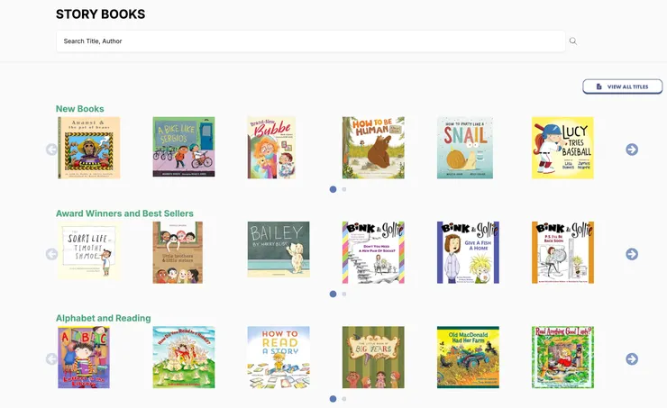Go back in Alphabet and Reading carousel
Screen dimensions: 667x408
[x=51, y=359]
